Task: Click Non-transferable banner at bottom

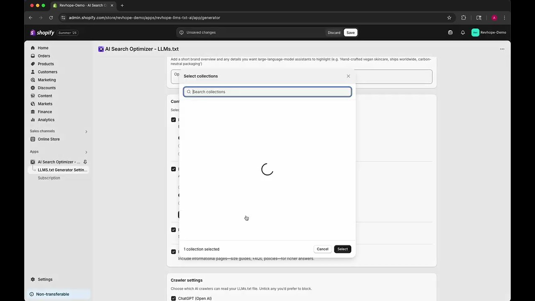Action: (x=59, y=294)
